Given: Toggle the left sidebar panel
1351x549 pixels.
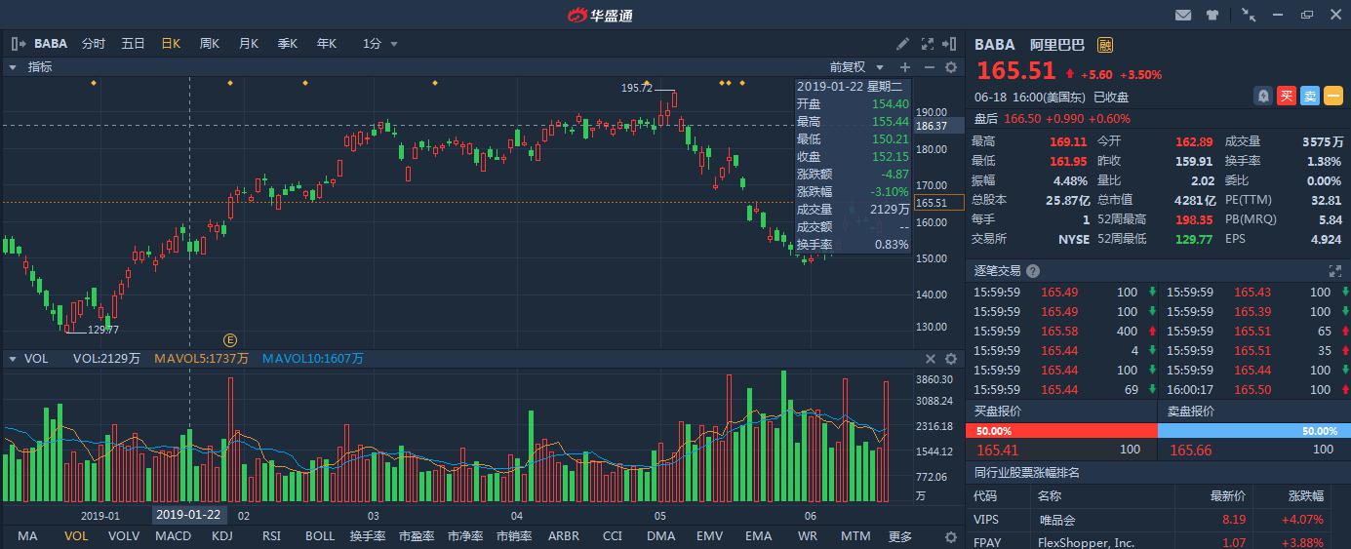Looking at the screenshot, I should tap(19, 44).
